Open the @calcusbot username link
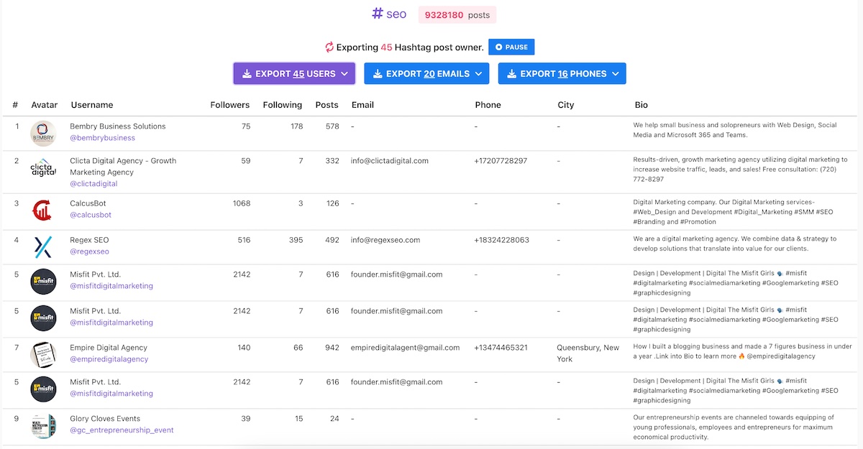863x449 pixels. tap(91, 215)
